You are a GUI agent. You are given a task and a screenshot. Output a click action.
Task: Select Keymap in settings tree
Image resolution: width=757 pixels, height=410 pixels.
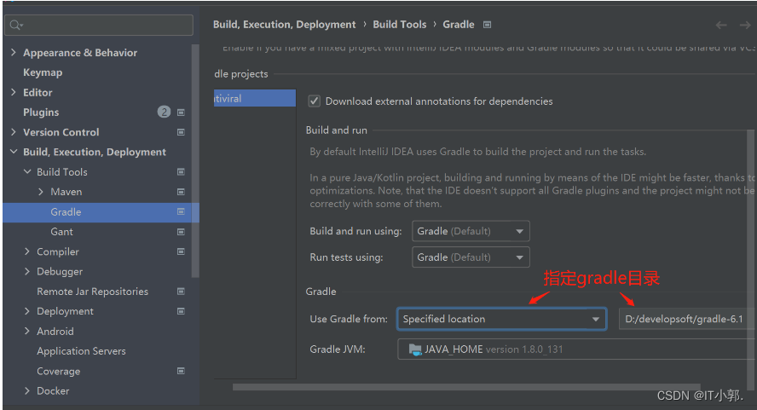tap(43, 72)
